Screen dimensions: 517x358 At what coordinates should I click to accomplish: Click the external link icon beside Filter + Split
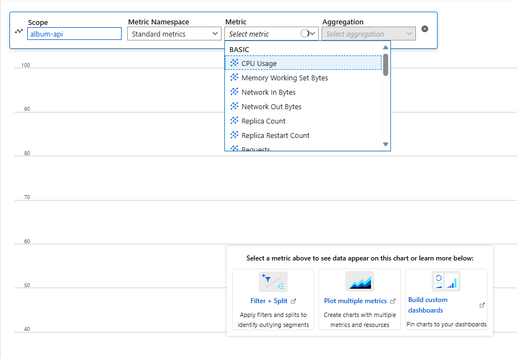click(293, 300)
